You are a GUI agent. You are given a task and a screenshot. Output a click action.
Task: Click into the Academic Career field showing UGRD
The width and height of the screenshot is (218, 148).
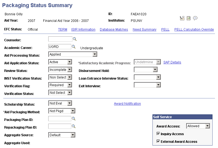60,47
